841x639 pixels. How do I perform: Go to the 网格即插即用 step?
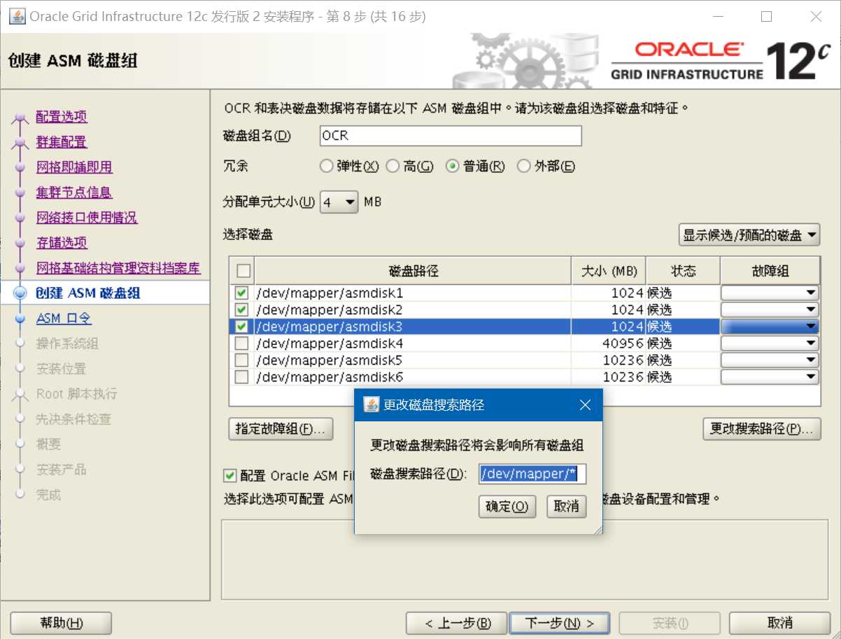[x=74, y=167]
